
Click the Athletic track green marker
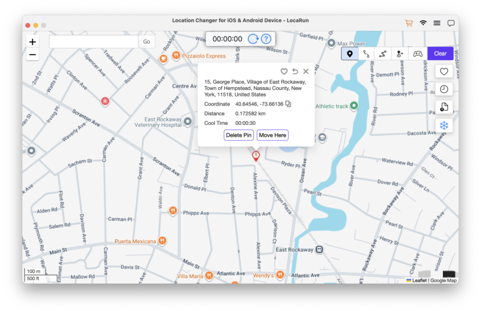click(x=354, y=106)
